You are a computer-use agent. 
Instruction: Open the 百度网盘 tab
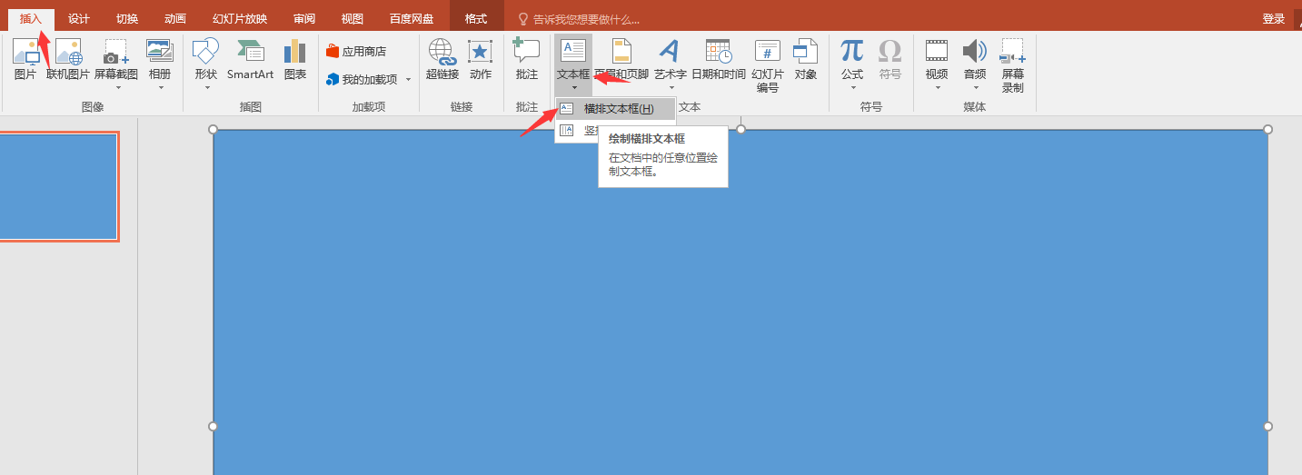coord(412,19)
